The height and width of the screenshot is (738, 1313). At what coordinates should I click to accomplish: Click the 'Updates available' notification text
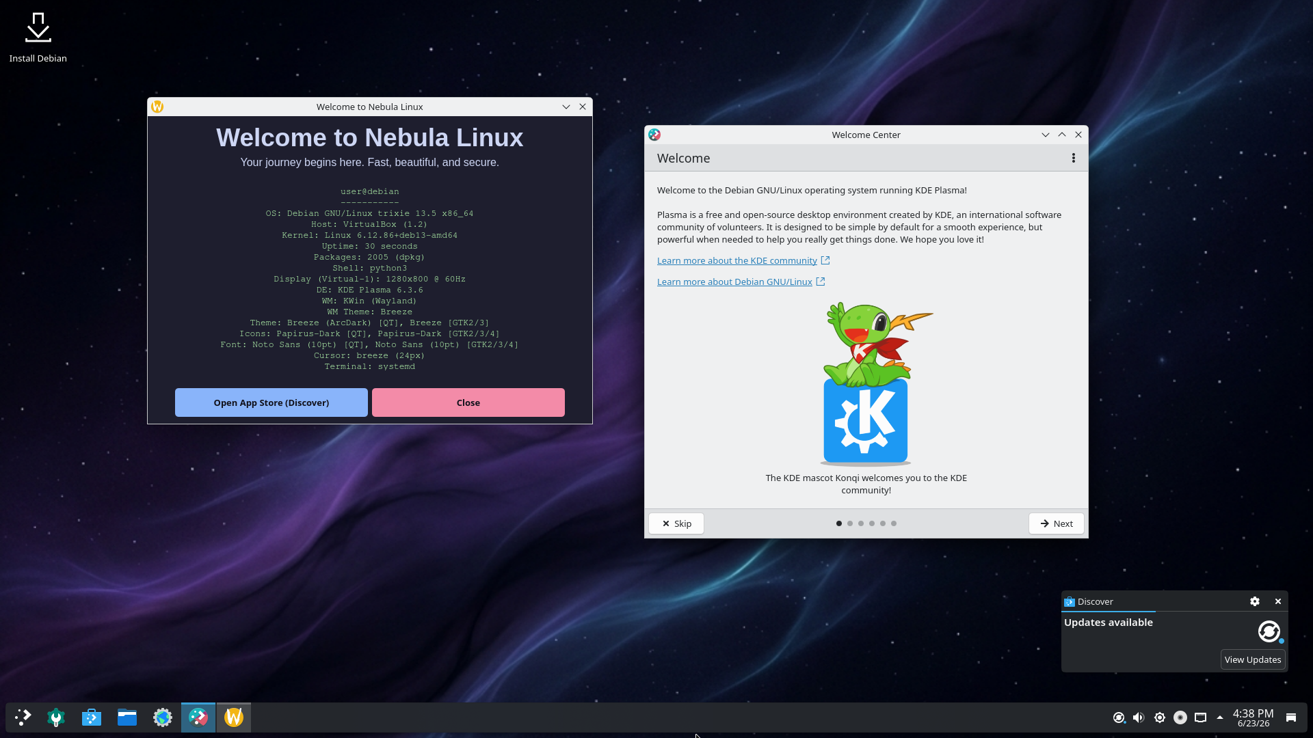[1109, 623]
